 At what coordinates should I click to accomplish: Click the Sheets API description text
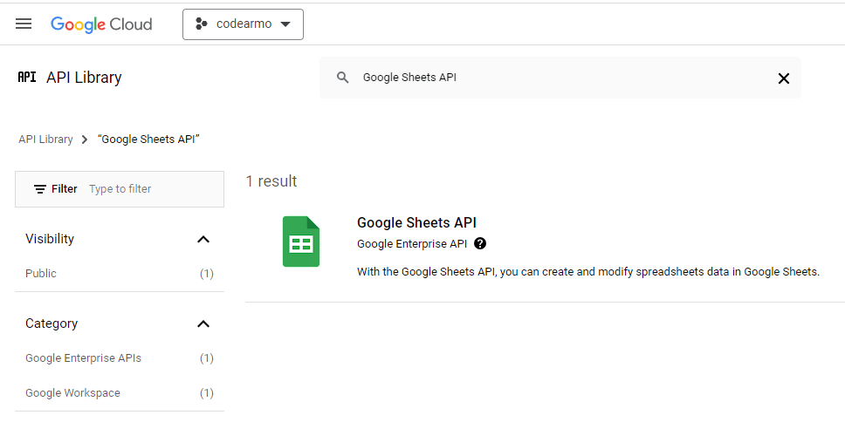pyautogui.click(x=588, y=272)
